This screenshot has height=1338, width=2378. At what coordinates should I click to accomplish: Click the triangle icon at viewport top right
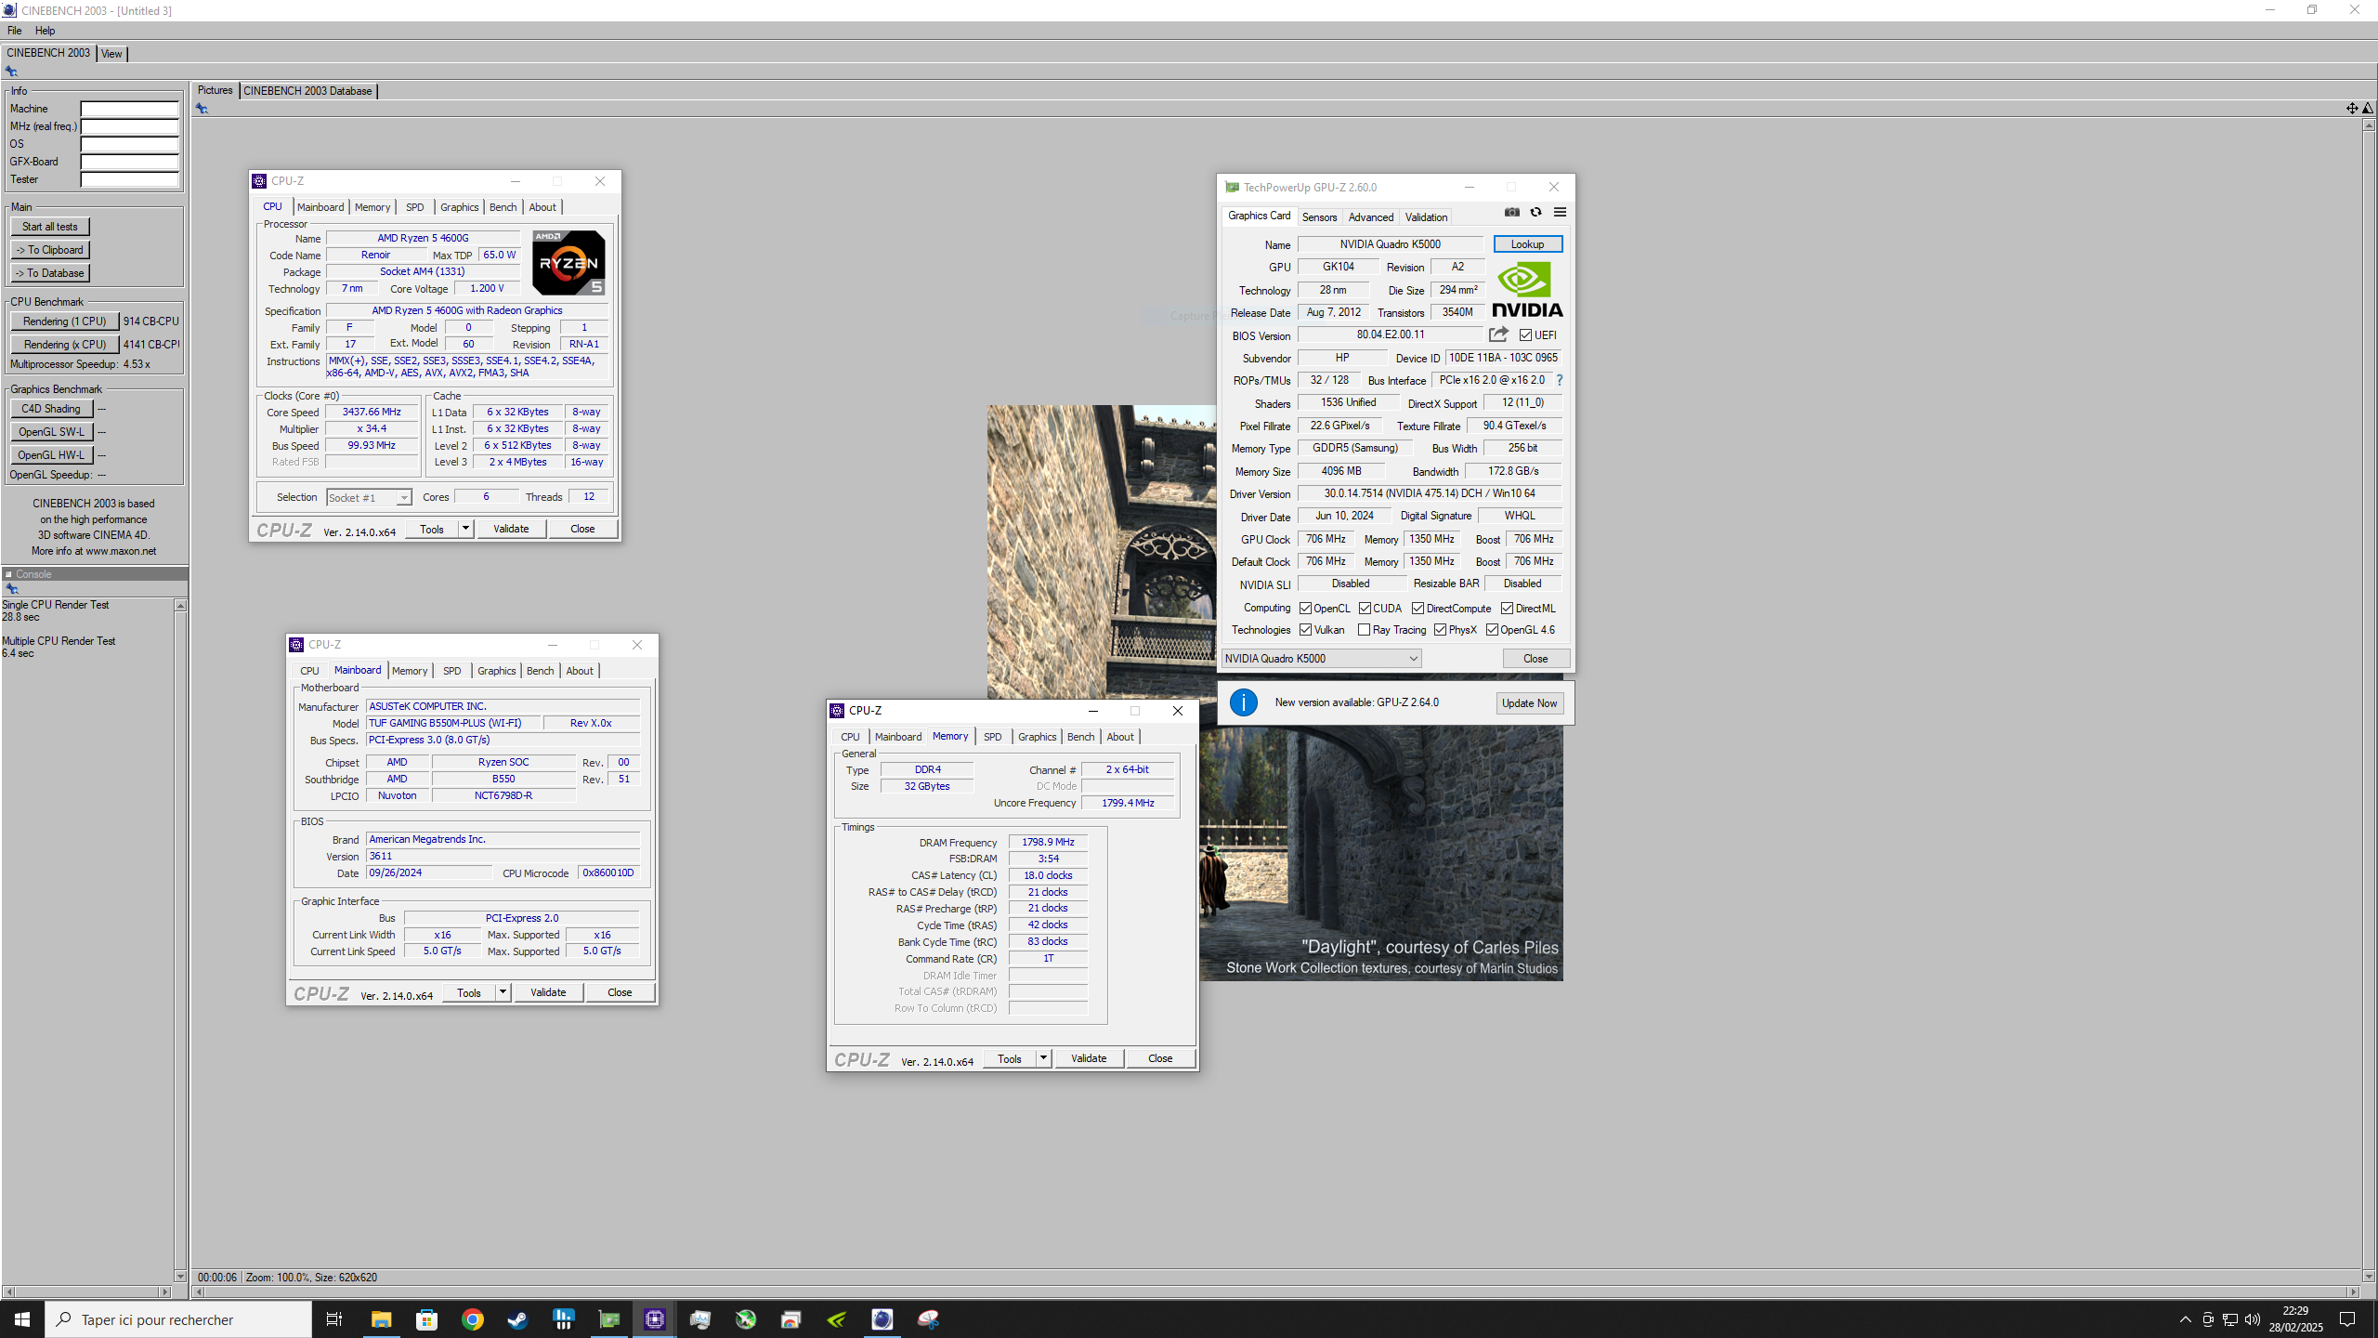coord(2368,109)
